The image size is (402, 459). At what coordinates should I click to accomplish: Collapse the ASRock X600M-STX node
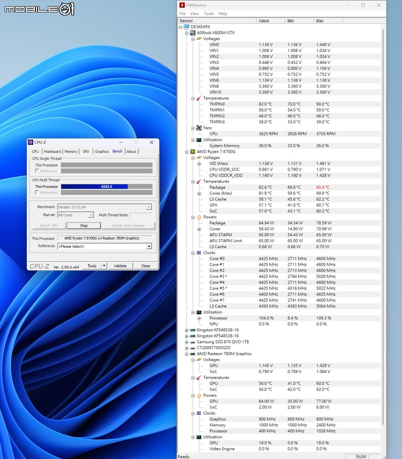pos(187,33)
